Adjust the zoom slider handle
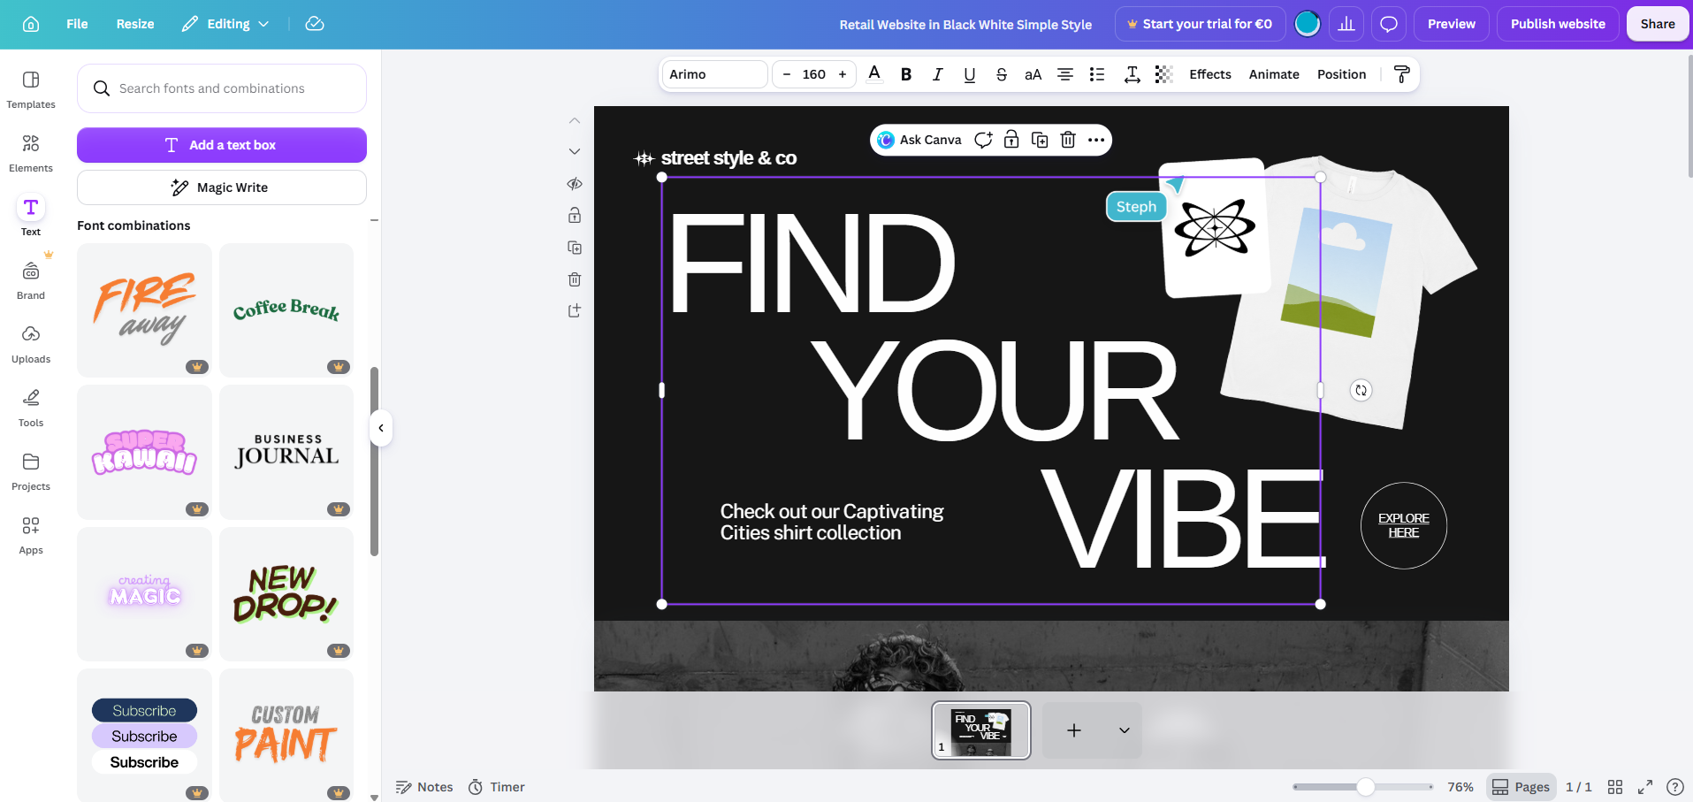 point(1366,787)
